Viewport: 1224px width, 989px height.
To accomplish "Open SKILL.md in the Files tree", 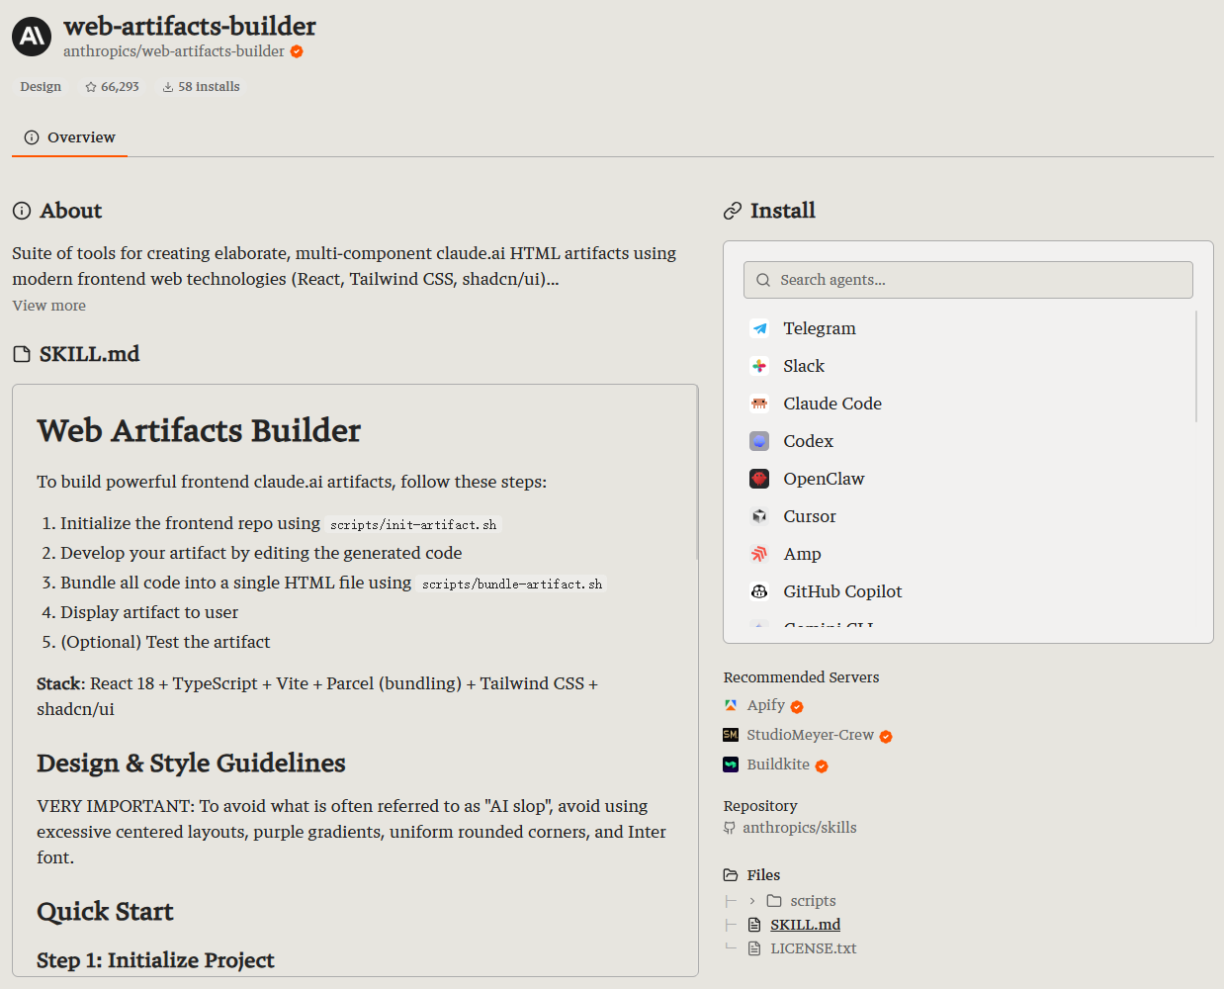I will (x=806, y=925).
